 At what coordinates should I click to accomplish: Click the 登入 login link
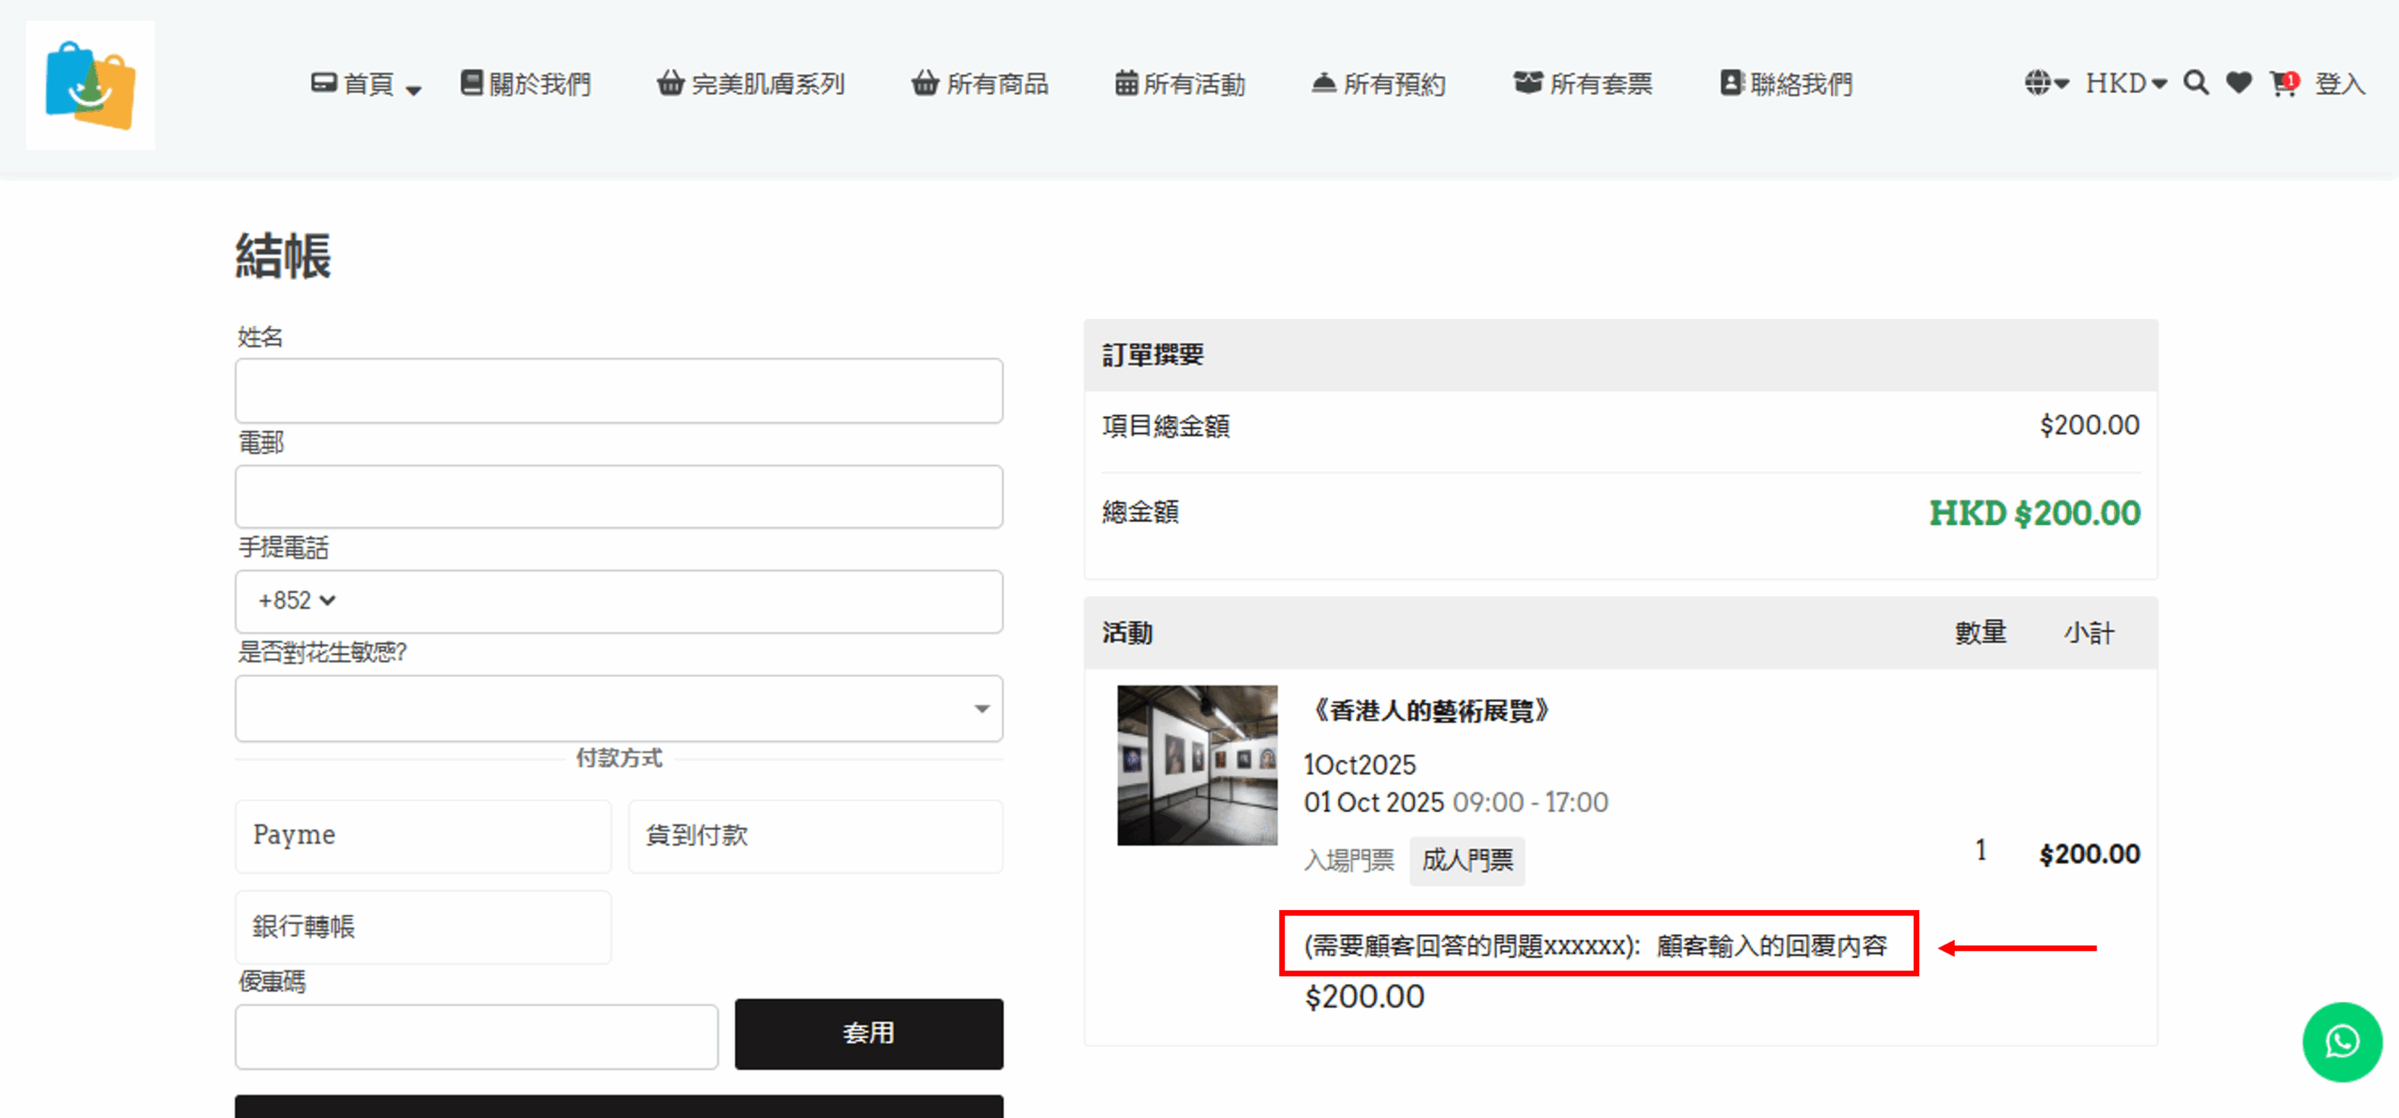click(x=2339, y=83)
